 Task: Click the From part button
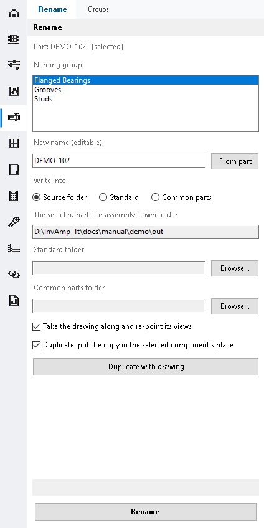(x=235, y=161)
